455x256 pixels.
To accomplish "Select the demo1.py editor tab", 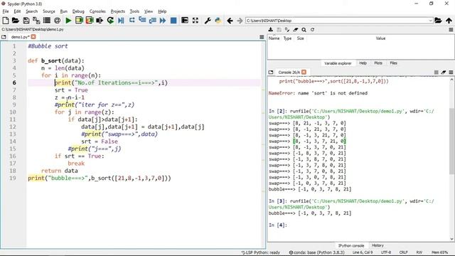I will click(x=20, y=37).
